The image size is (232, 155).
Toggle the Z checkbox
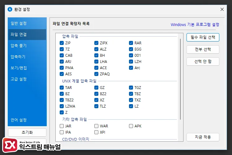[x=62, y=113]
